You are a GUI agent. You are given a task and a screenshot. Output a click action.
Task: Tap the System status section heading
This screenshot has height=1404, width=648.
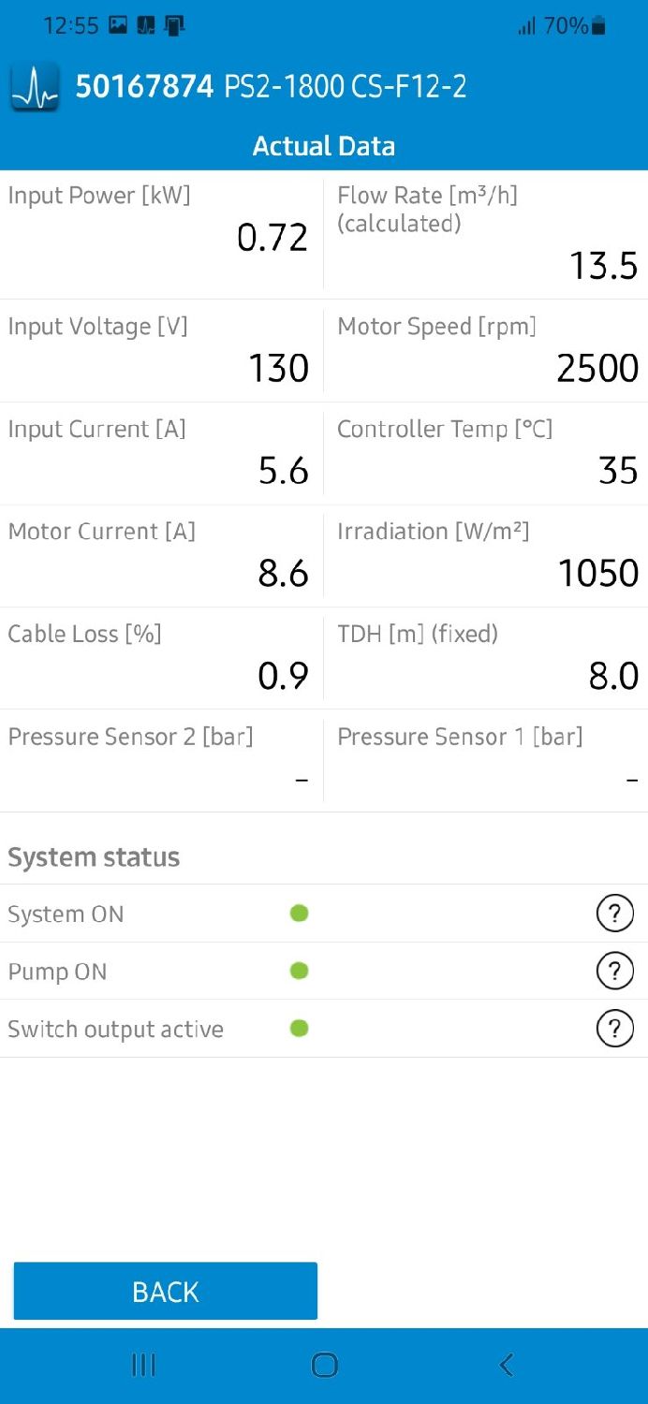point(94,857)
